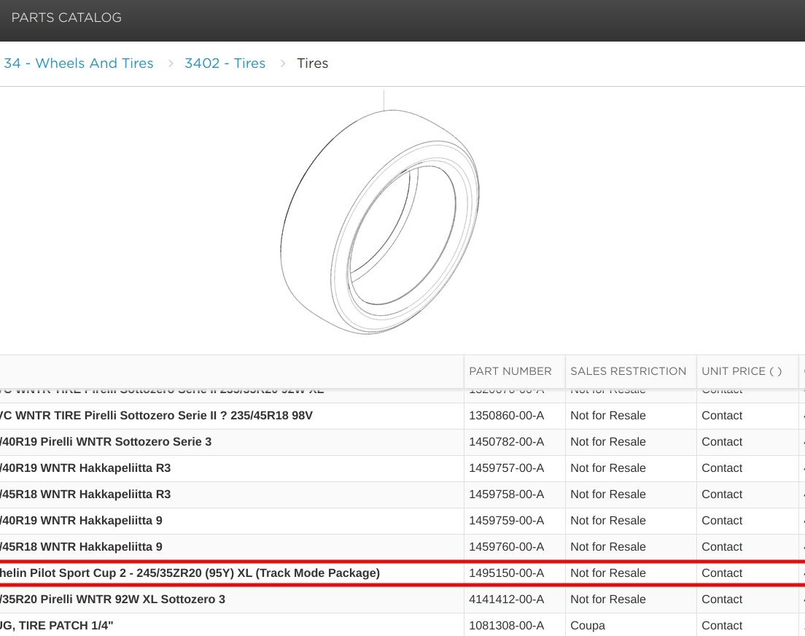This screenshot has width=805, height=636.
Task: Click the 'Coupa' sales restriction cell
Action: 587,625
